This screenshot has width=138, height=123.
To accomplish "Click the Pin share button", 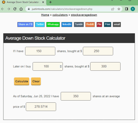I will pyautogui.click(x=99, y=25).
